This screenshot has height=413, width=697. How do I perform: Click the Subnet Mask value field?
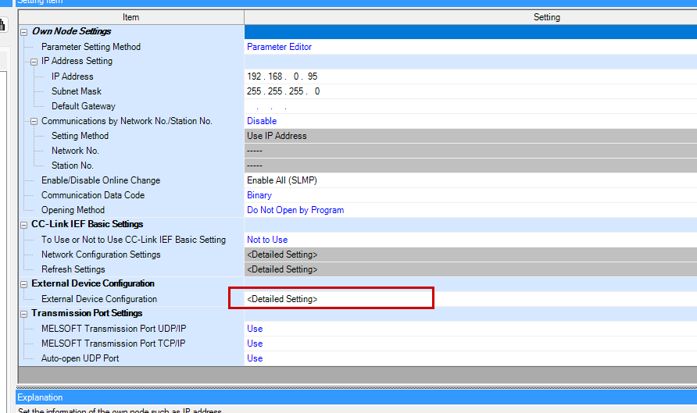point(283,91)
